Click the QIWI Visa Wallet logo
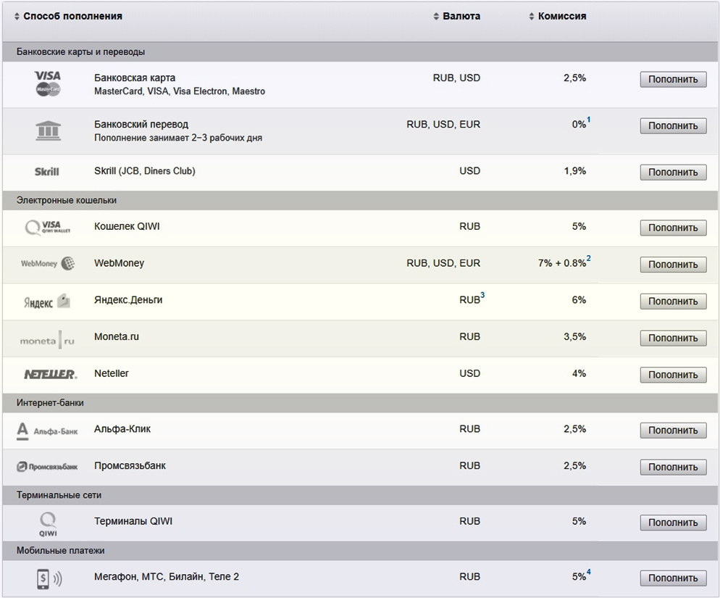Image resolution: width=720 pixels, height=598 pixels. click(x=48, y=228)
